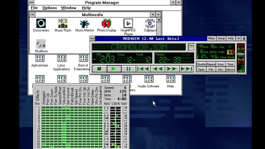Click the Effects vertical tab label
265x149 pixels.
(38, 95)
